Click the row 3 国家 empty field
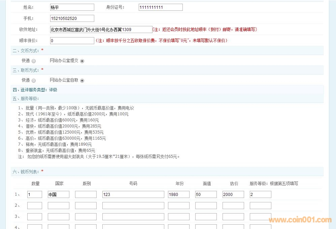The image size is (336, 229). [58, 217]
